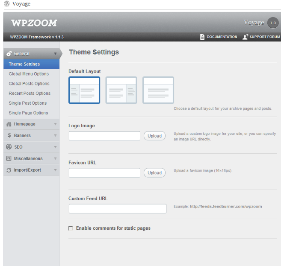Expand the SEO section arrow

pyautogui.click(x=55, y=147)
